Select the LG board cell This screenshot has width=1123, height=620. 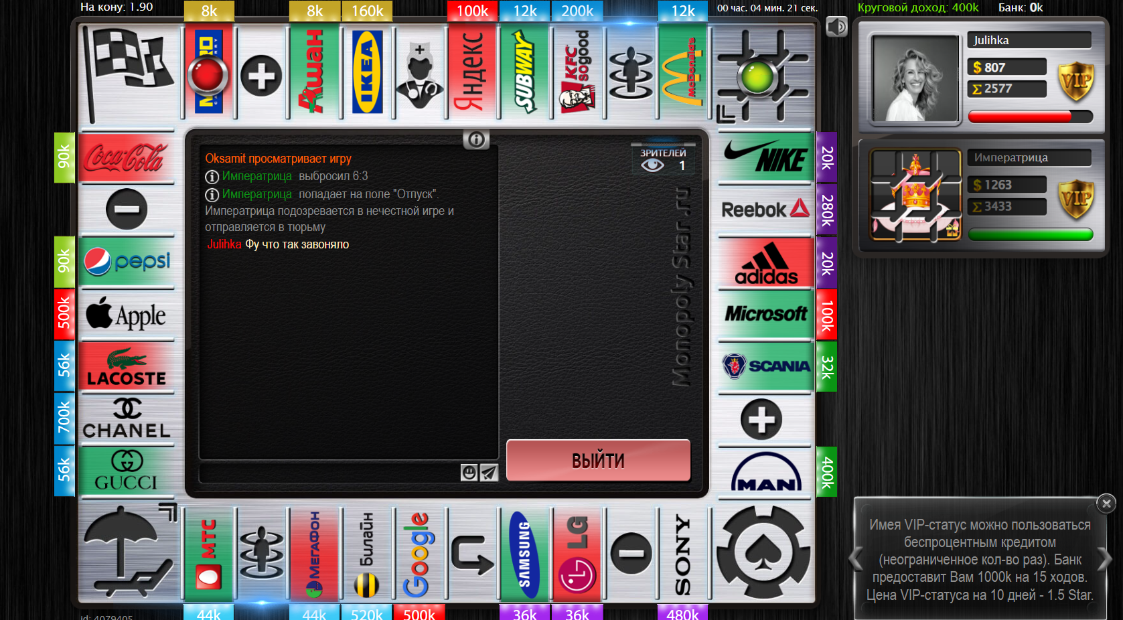577,554
